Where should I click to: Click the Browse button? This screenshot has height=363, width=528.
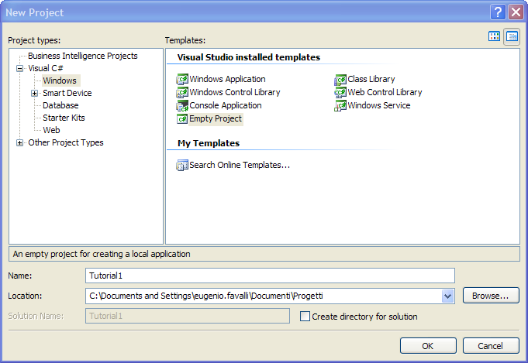pyautogui.click(x=491, y=296)
